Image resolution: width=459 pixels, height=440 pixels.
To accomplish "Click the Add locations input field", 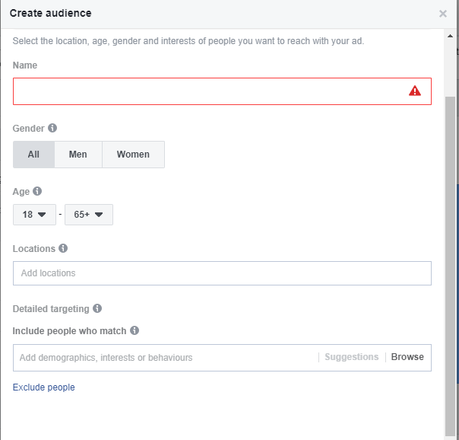I will 222,273.
